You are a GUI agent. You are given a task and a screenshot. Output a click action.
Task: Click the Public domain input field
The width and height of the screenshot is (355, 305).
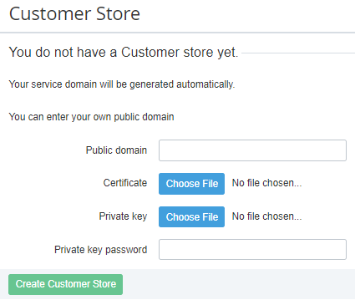tap(252, 150)
